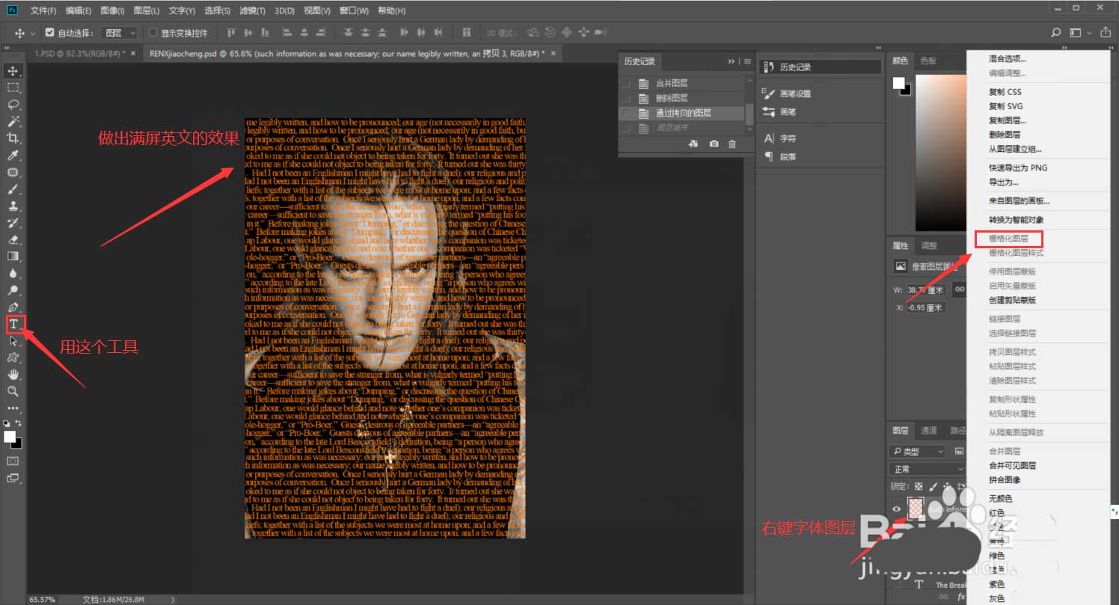Activate the Zoom magnifier tool

pos(13,391)
